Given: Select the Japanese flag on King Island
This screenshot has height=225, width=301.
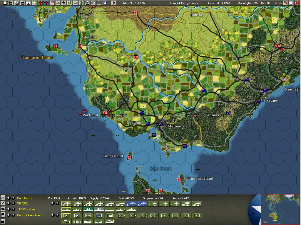Looking at the screenshot, I should coord(130,157).
